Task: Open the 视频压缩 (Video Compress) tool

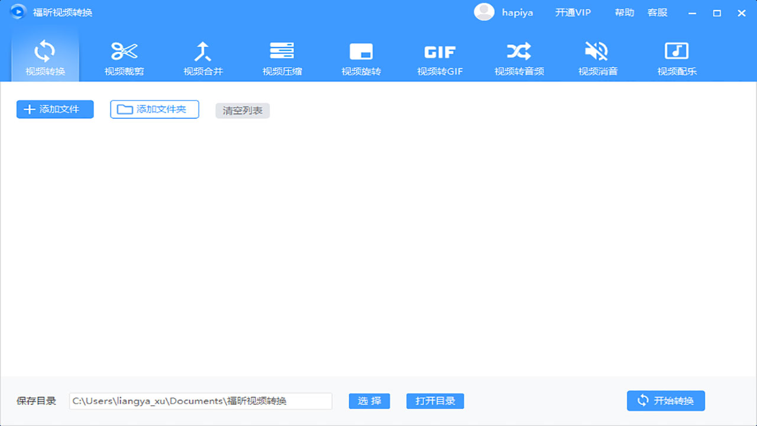Action: 282,56
